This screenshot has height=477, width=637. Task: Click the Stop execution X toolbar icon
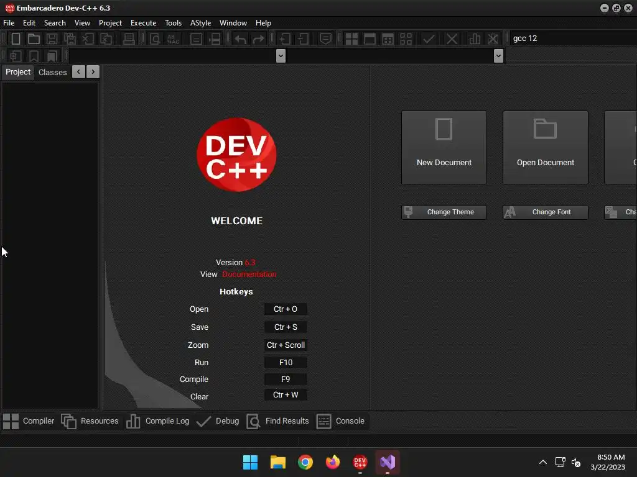point(452,39)
